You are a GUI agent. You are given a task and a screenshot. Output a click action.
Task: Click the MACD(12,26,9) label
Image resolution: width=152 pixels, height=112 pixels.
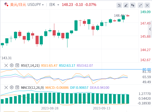click(32, 87)
